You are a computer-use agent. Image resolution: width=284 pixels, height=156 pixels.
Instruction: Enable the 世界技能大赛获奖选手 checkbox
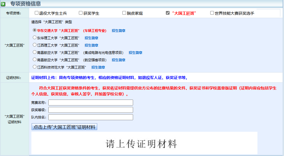[212, 13]
